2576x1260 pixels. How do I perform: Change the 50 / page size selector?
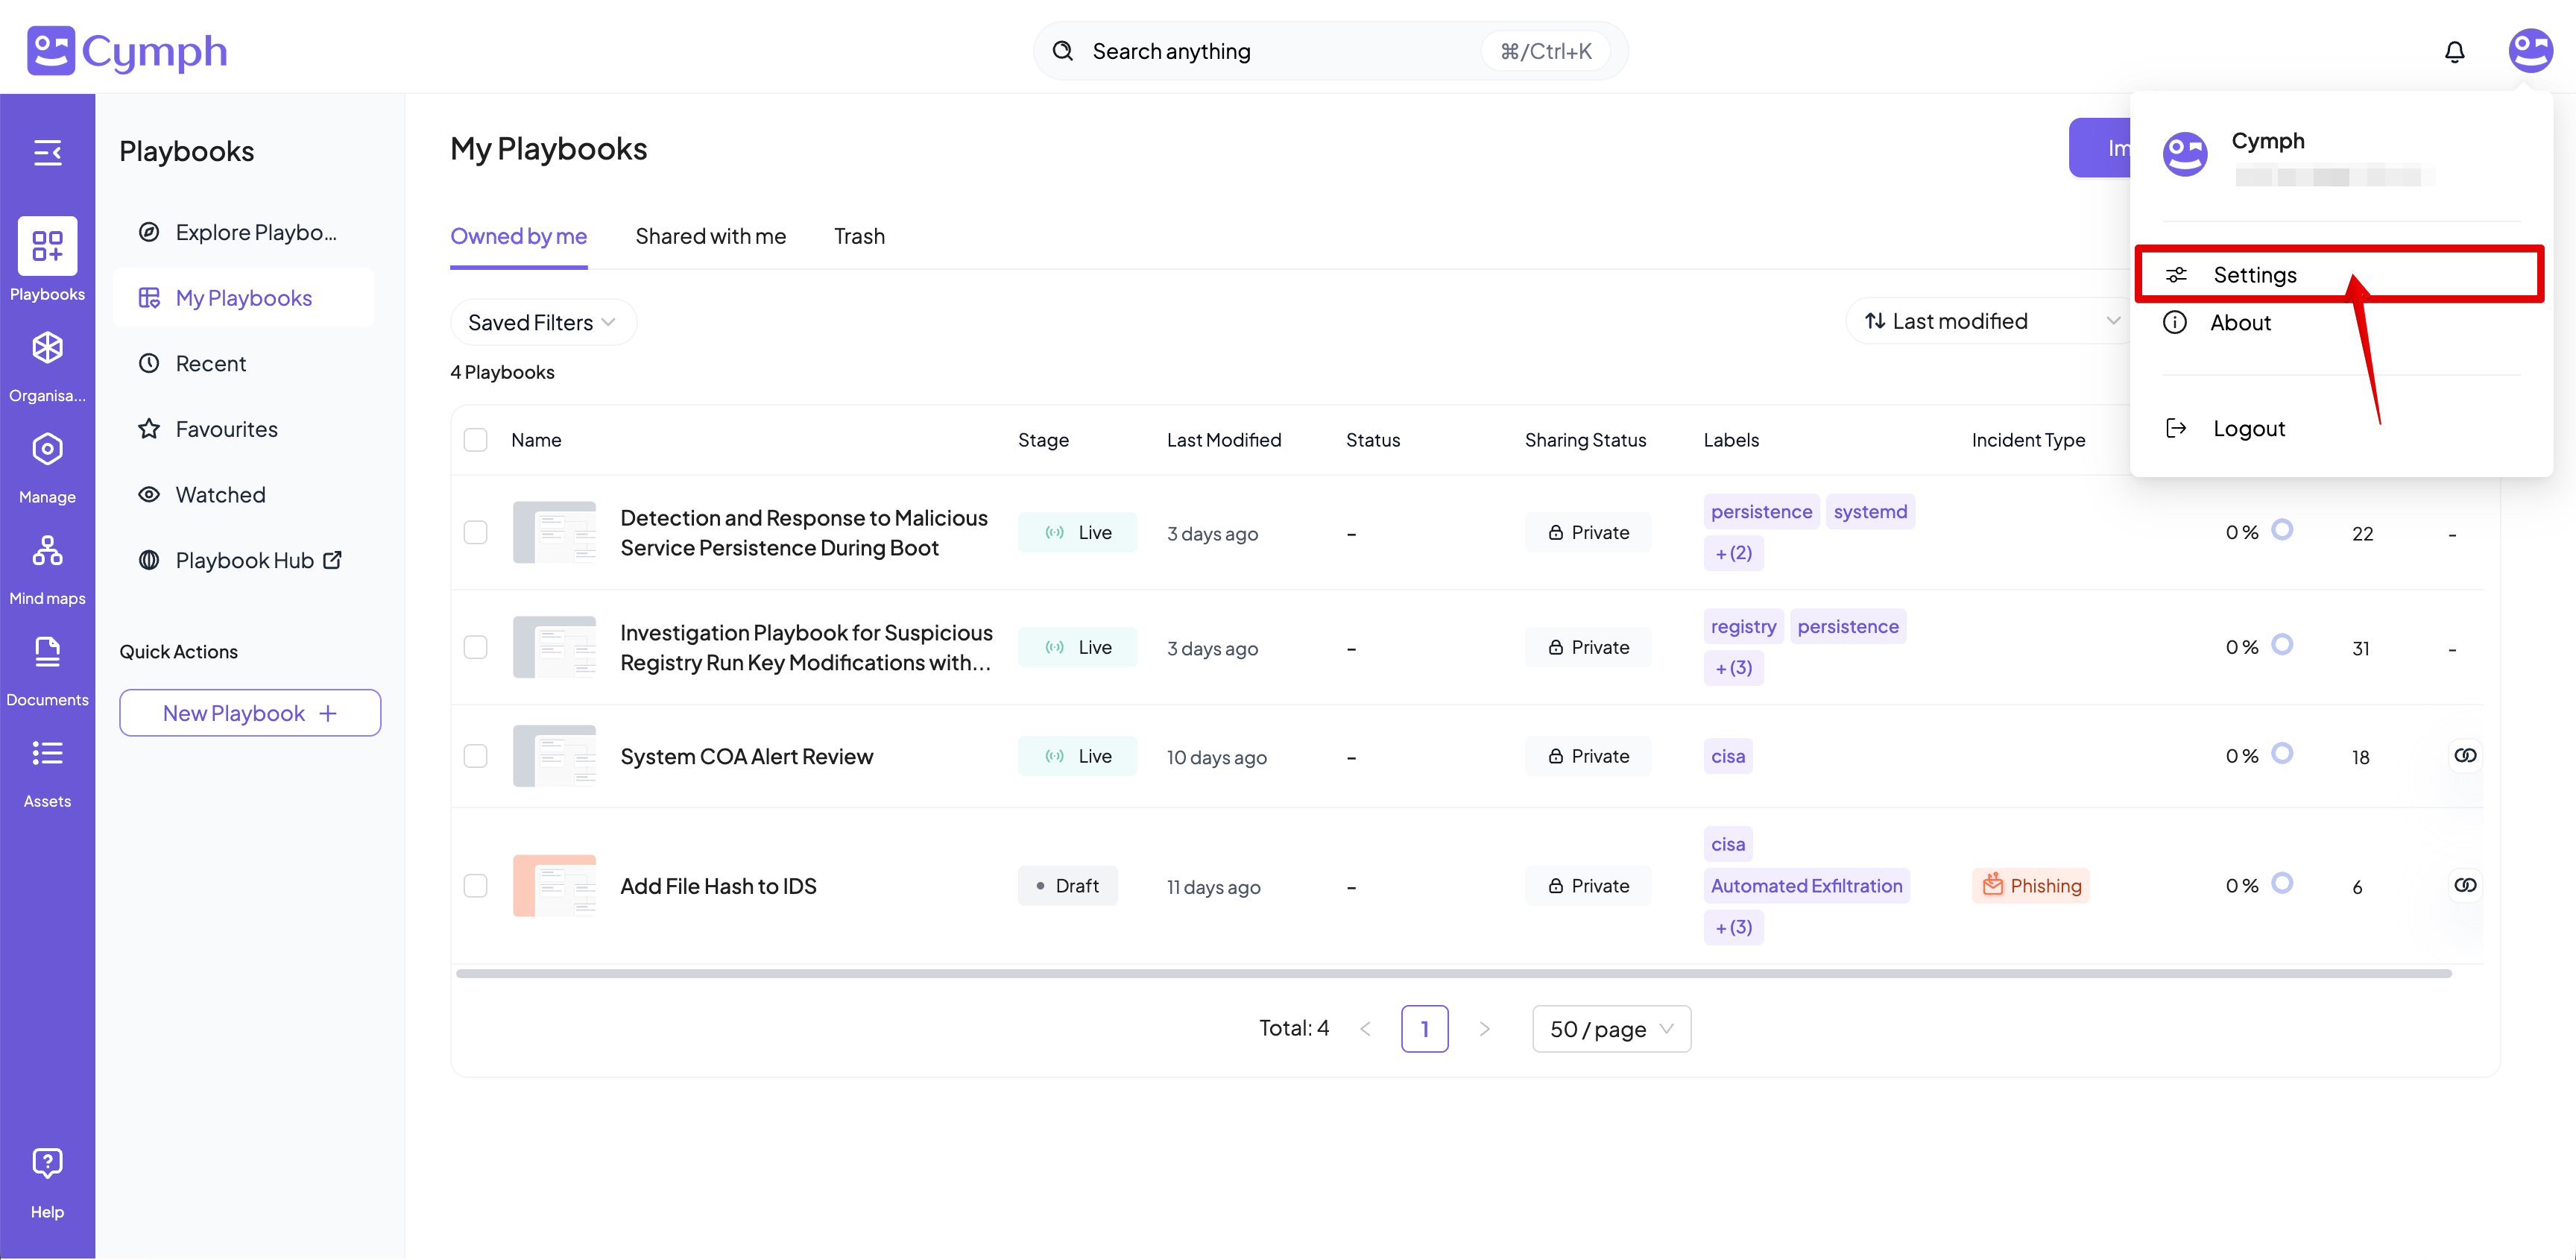pyautogui.click(x=1610, y=1029)
